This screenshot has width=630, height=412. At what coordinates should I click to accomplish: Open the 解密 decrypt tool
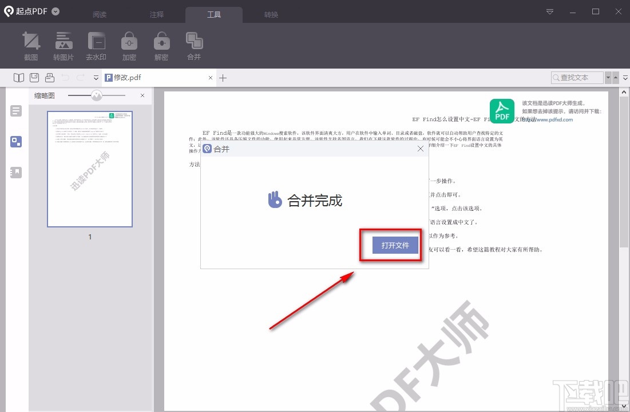coord(161,46)
